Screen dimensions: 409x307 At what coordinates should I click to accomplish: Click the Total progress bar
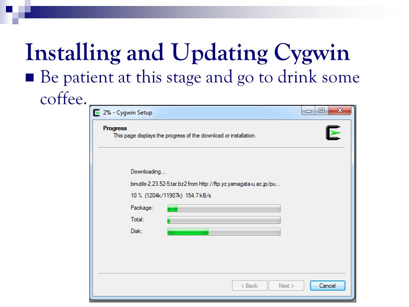click(x=224, y=220)
